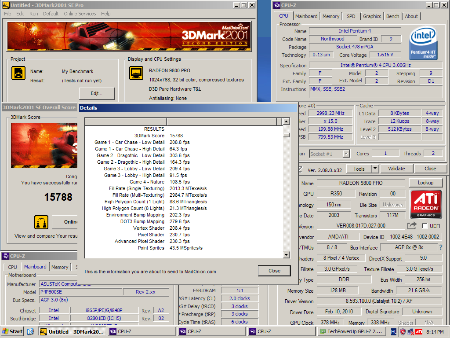Open the Socket #1 selection dropdown
Screen dimensions: 450x338
[x=346, y=154]
